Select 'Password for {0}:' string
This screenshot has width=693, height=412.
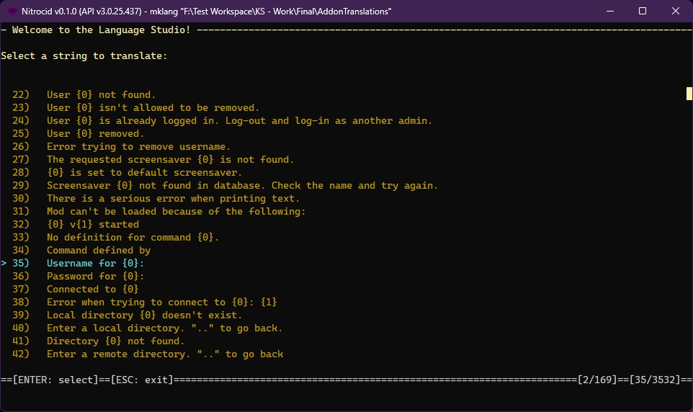click(x=95, y=277)
